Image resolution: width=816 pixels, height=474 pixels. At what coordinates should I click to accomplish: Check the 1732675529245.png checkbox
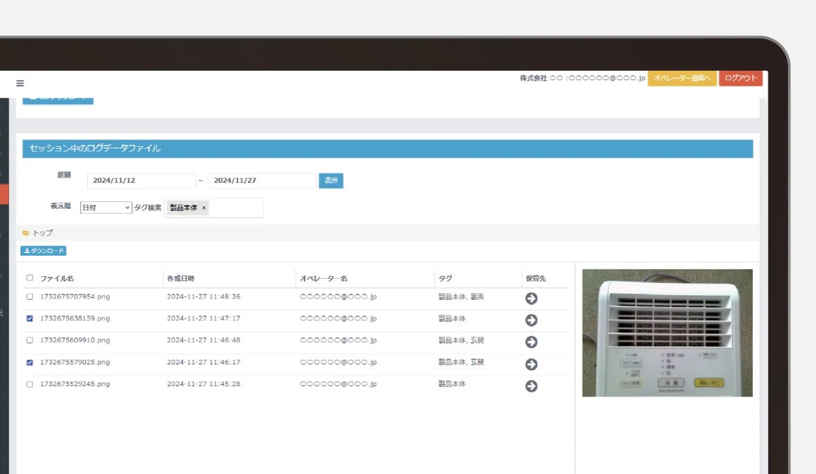click(29, 384)
